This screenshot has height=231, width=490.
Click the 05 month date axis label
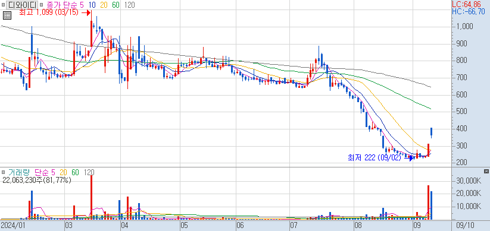click(184, 225)
